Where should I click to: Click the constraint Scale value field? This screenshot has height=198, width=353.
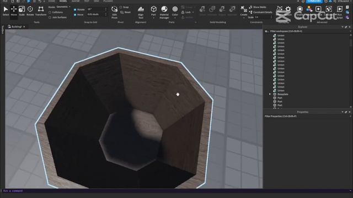click(264, 17)
